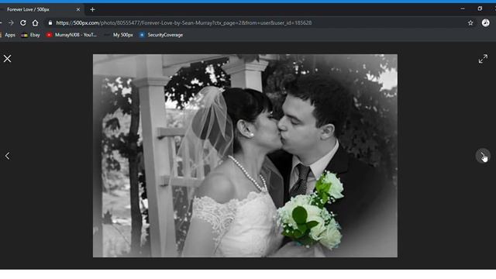The width and height of the screenshot is (496, 279).
Task: Open the browser profile avatar
Action: coord(486,22)
